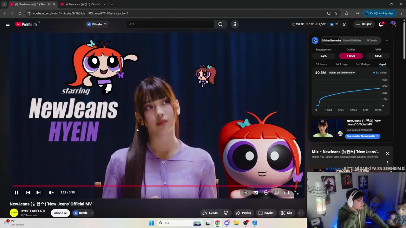Click the magnifier search submit button

(220, 24)
